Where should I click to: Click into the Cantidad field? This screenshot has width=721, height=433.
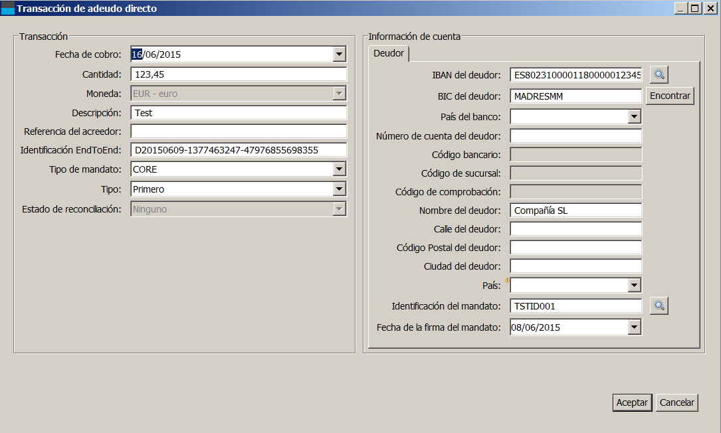pos(239,74)
